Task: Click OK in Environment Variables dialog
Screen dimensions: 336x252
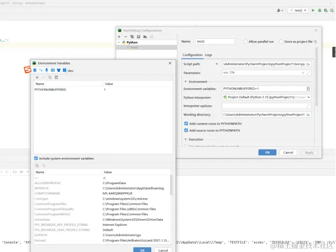Action: pos(142,250)
